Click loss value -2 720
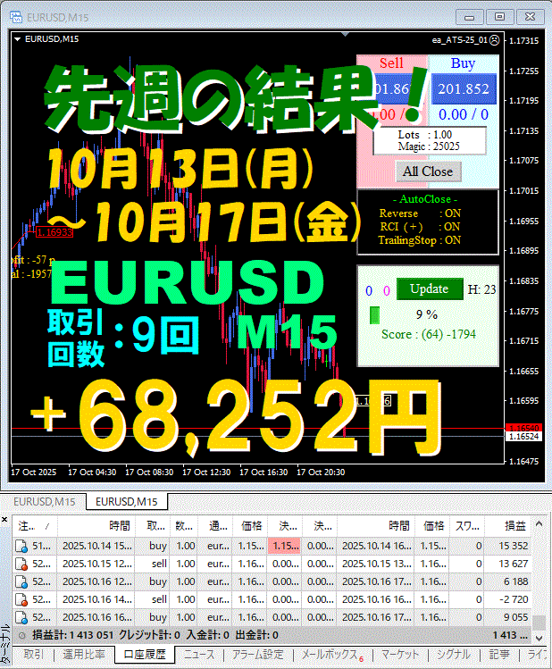Screen dimensions: 552x669 click(x=514, y=600)
